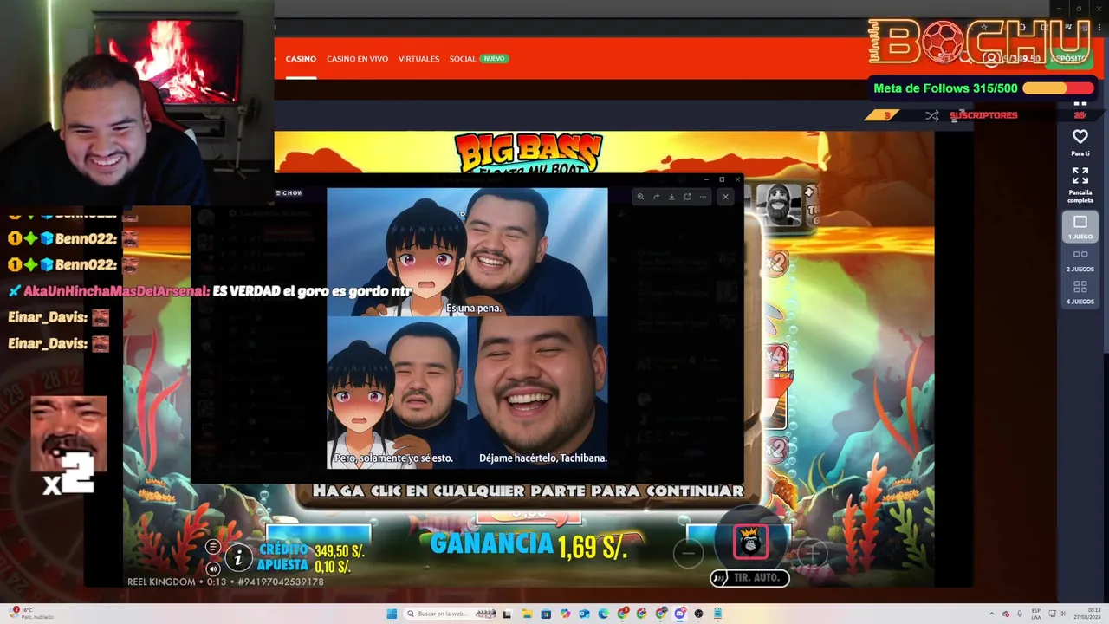Viewport: 1109px width, 624px height.
Task: Open the Windows Start button
Action: click(x=392, y=614)
